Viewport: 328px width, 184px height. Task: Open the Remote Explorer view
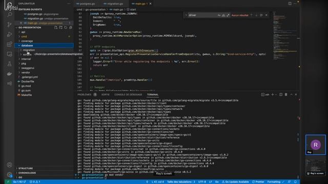[9, 54]
